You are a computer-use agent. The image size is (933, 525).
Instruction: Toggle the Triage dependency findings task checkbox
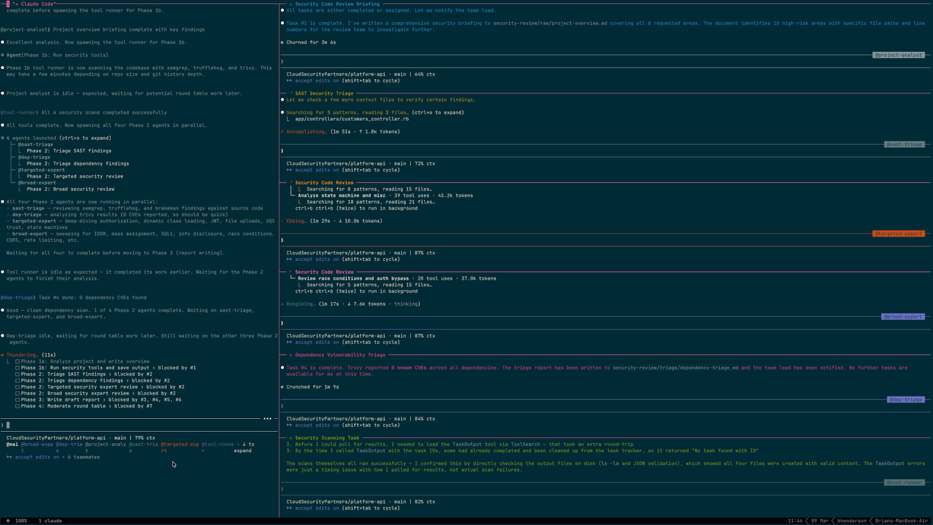coord(17,381)
